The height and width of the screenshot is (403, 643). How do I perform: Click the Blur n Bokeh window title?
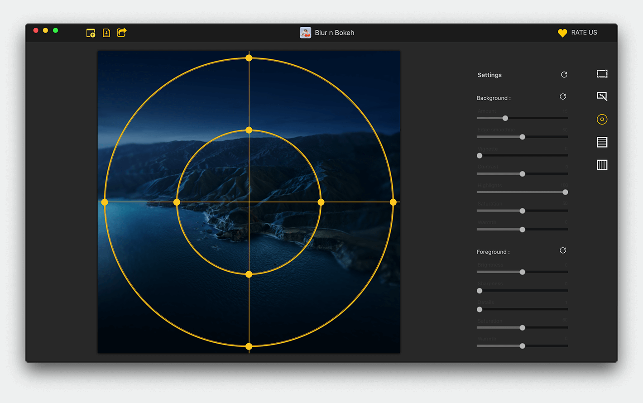point(335,33)
